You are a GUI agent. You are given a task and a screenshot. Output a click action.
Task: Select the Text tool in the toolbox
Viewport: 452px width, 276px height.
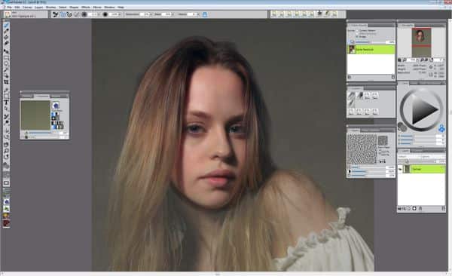click(6, 103)
